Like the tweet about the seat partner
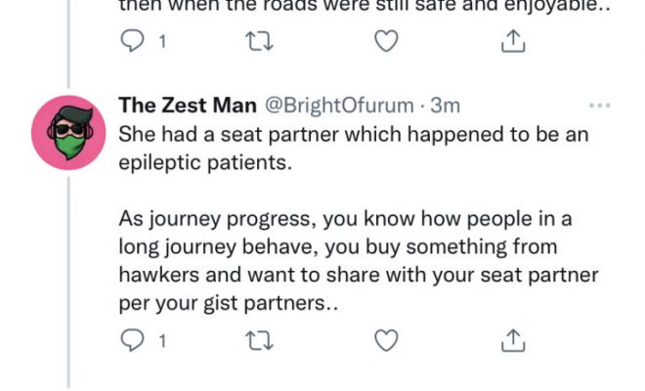Viewport: 645px width, 391px height. [x=387, y=340]
